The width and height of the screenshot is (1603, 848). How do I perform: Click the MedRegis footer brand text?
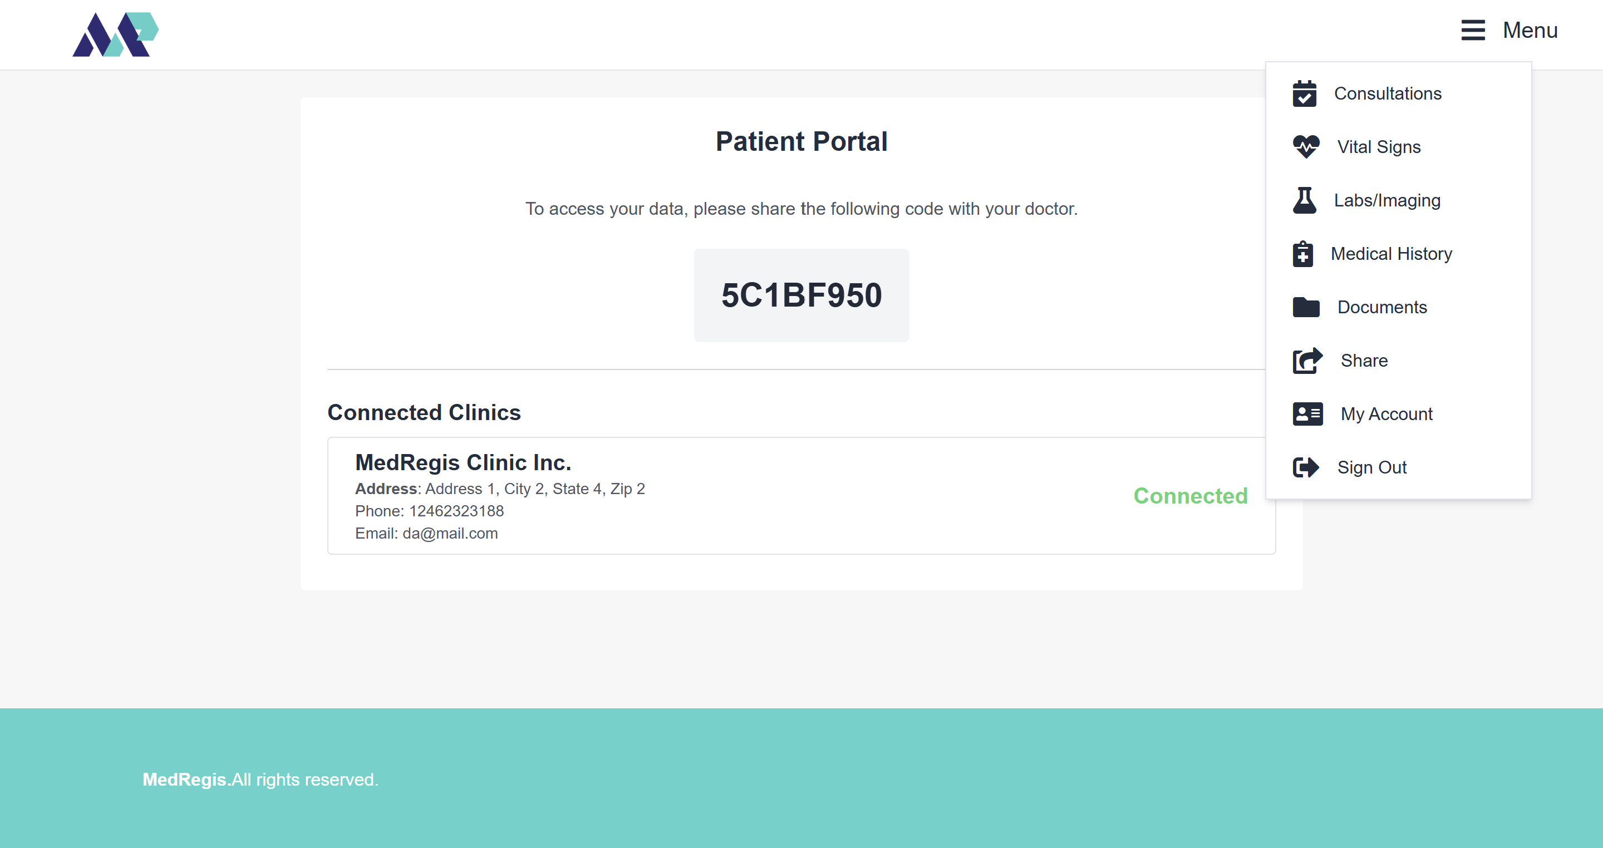point(184,780)
